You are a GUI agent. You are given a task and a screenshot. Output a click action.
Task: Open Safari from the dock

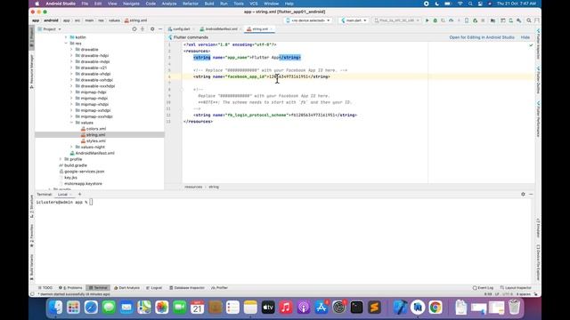point(91,308)
